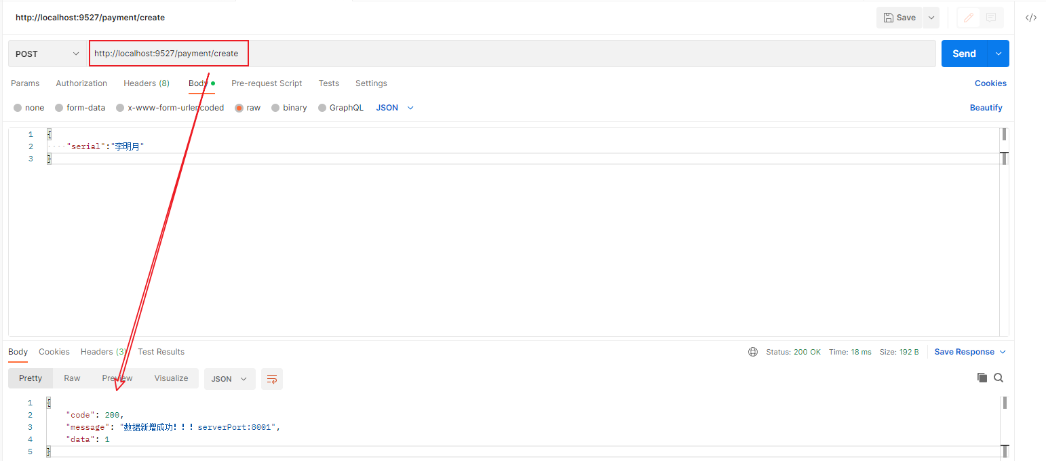Click the code snippet icon in right sidebar
Viewport: 1046px width, 461px height.
1030,18
